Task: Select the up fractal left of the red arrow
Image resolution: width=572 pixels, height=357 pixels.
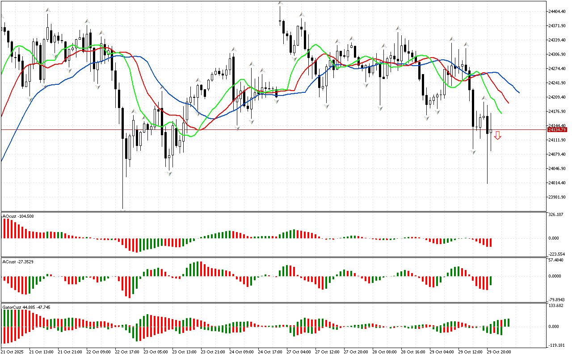Action: [x=484, y=98]
